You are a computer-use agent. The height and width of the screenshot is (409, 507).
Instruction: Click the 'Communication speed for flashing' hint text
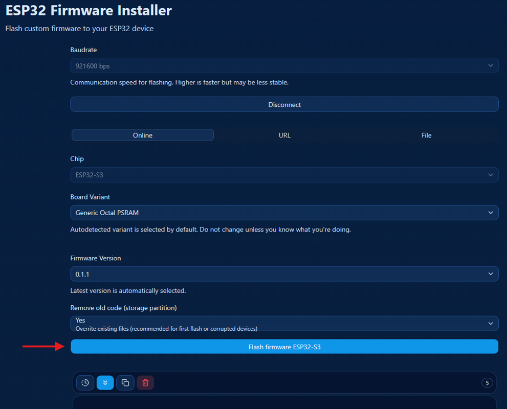click(x=180, y=82)
